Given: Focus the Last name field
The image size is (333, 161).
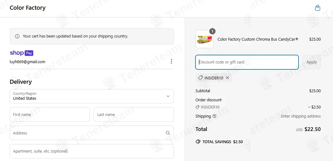Looking at the screenshot, I should click(x=133, y=115).
